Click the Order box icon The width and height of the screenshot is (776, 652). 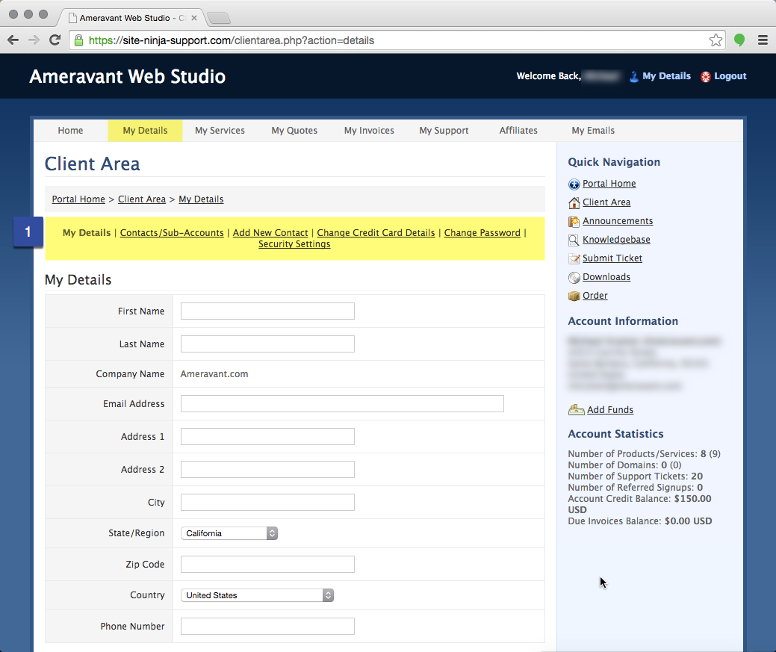574,296
